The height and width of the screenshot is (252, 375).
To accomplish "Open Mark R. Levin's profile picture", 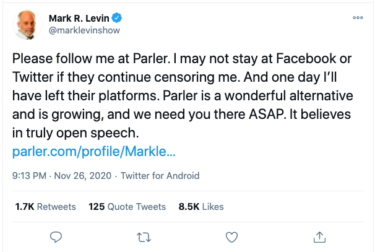I will point(28,24).
